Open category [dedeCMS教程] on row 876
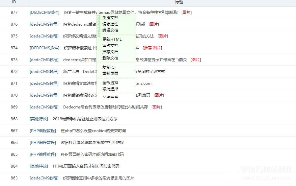 point(44,24)
